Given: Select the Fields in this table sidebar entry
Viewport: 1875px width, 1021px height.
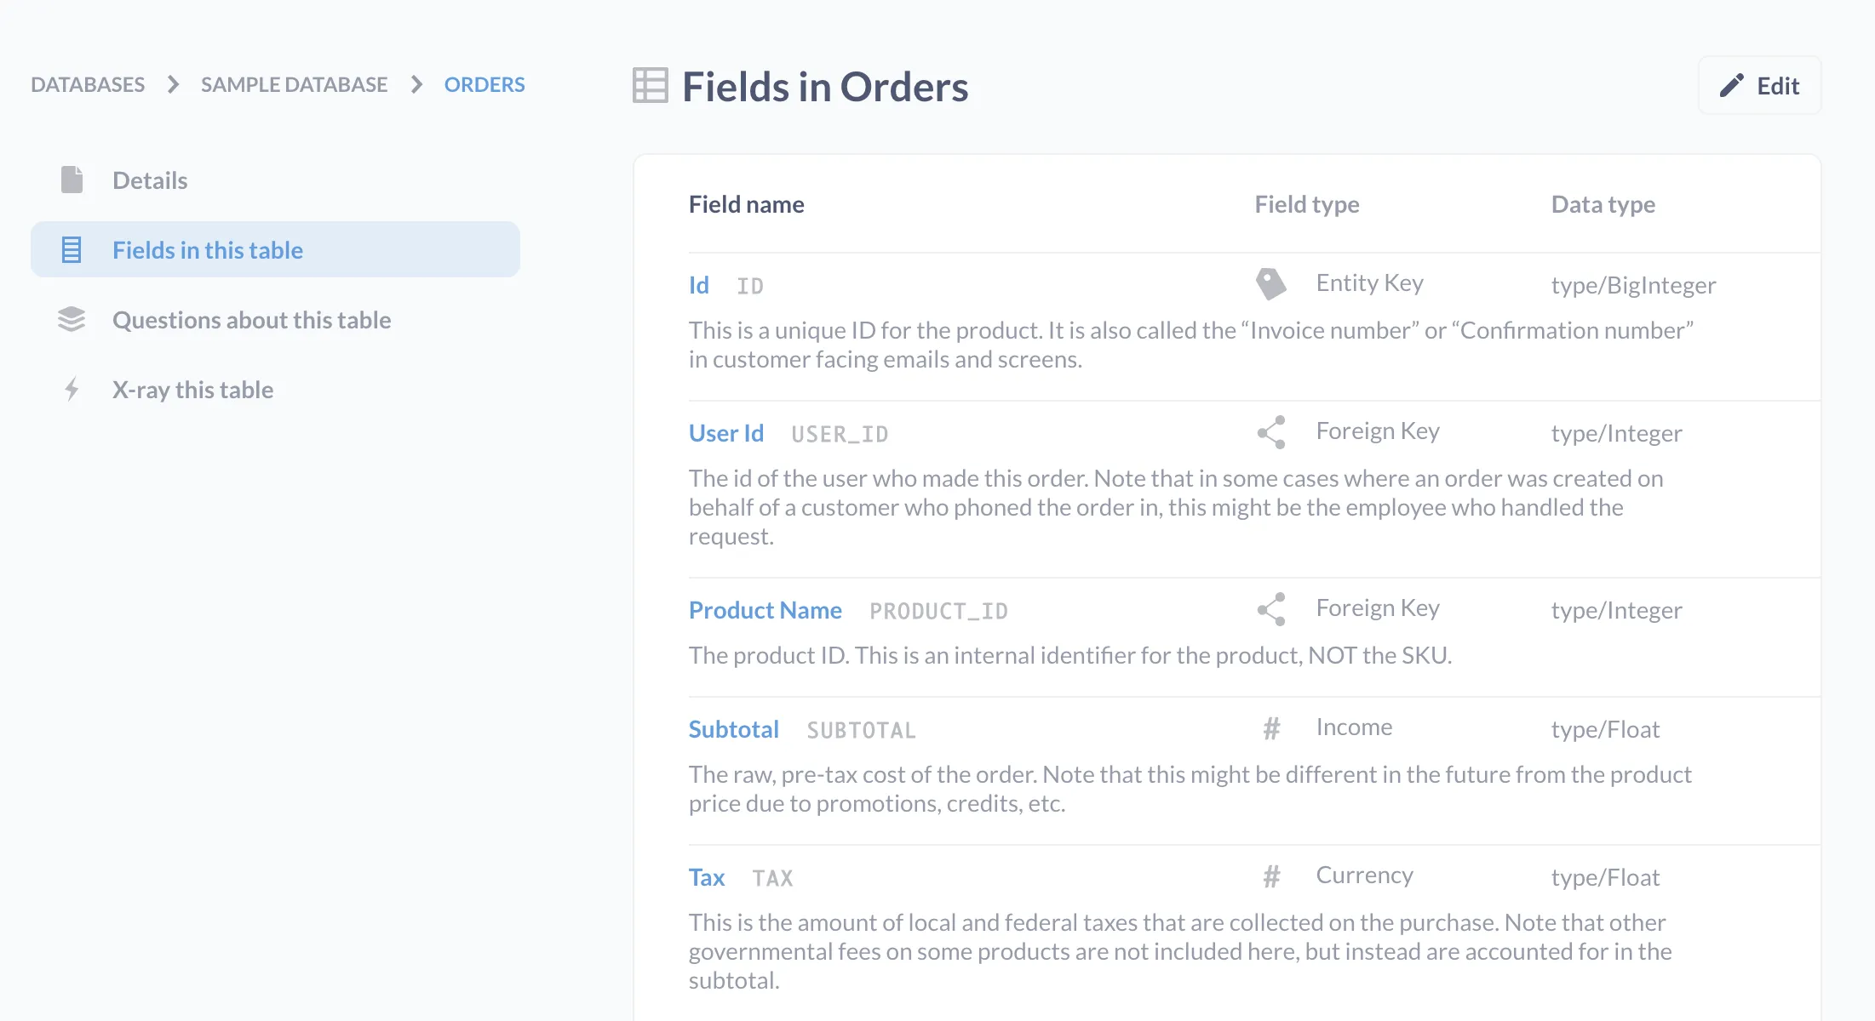Looking at the screenshot, I should click(207, 249).
